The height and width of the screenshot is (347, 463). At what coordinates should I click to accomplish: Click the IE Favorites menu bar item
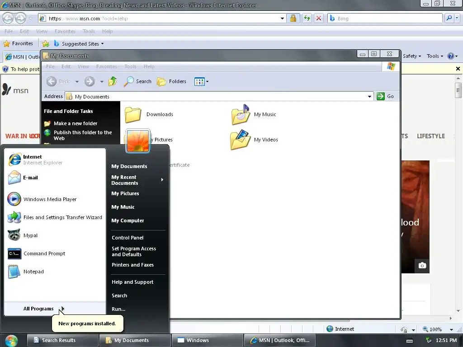click(x=65, y=31)
